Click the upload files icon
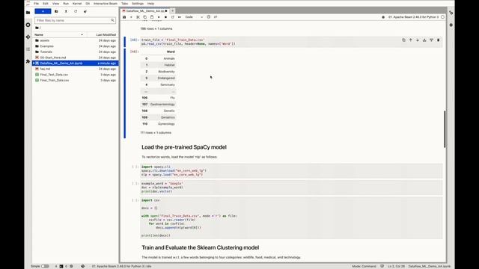This screenshot has width=479, height=269. point(66,11)
